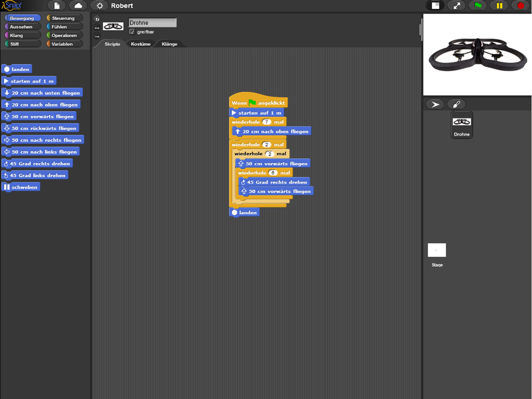532x399 pixels.
Task: Open the project file menu icon
Action: pyautogui.click(x=57, y=6)
